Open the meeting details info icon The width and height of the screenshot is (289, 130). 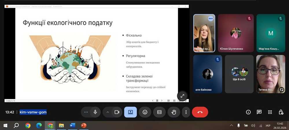tap(248, 112)
